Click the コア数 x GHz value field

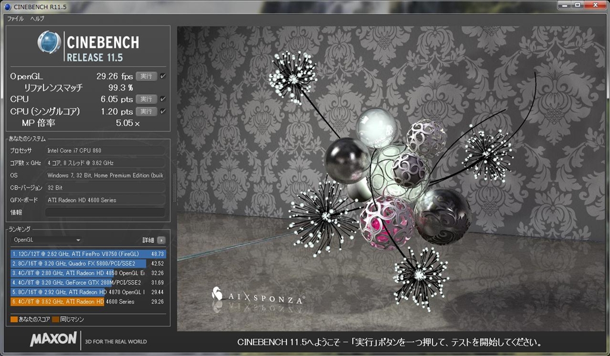(105, 163)
